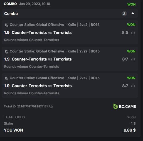
Task: Open statistics icon for the 8:5 match
Action: (133, 32)
